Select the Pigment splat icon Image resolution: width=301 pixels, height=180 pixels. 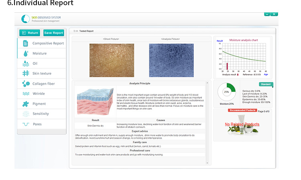26,104
